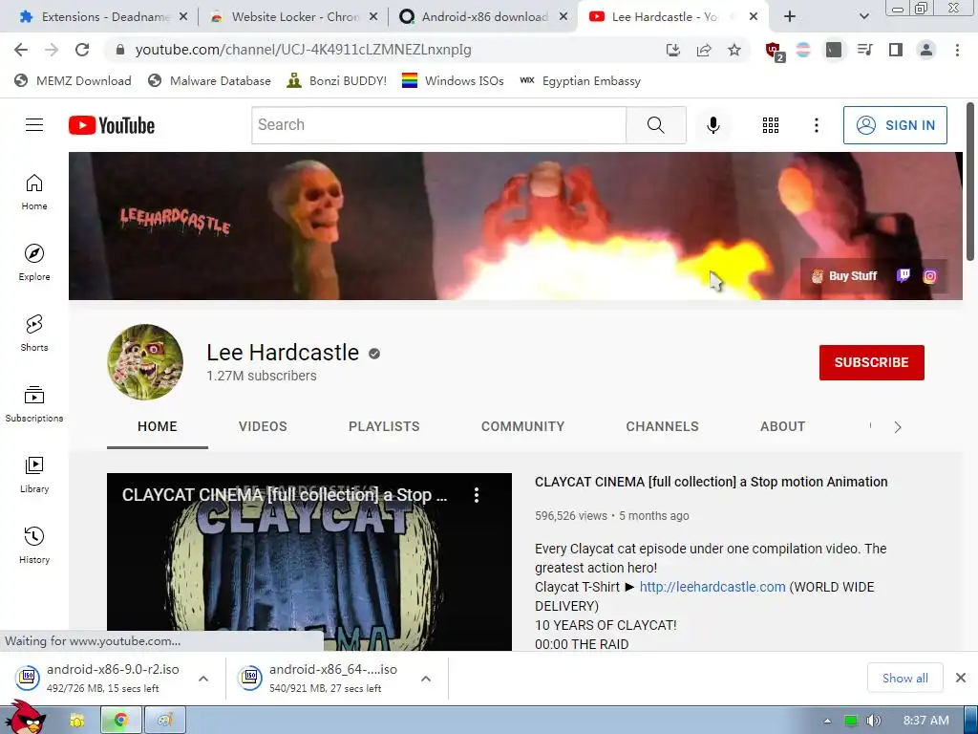The image size is (978, 734).
Task: Click the browser forward arrow
Action: (52, 50)
